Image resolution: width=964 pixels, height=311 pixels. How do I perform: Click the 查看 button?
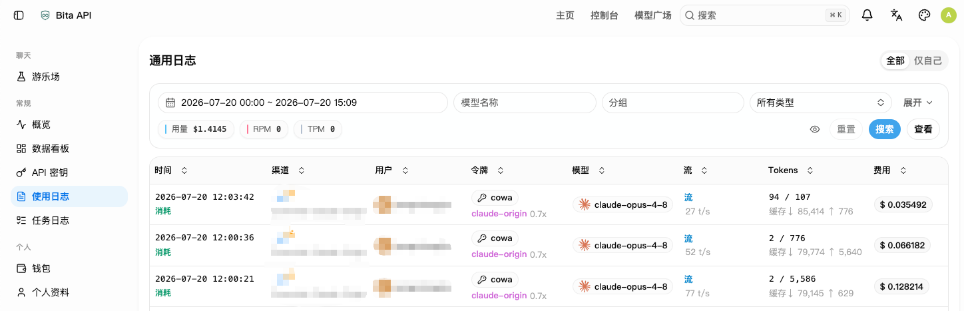pyautogui.click(x=923, y=129)
